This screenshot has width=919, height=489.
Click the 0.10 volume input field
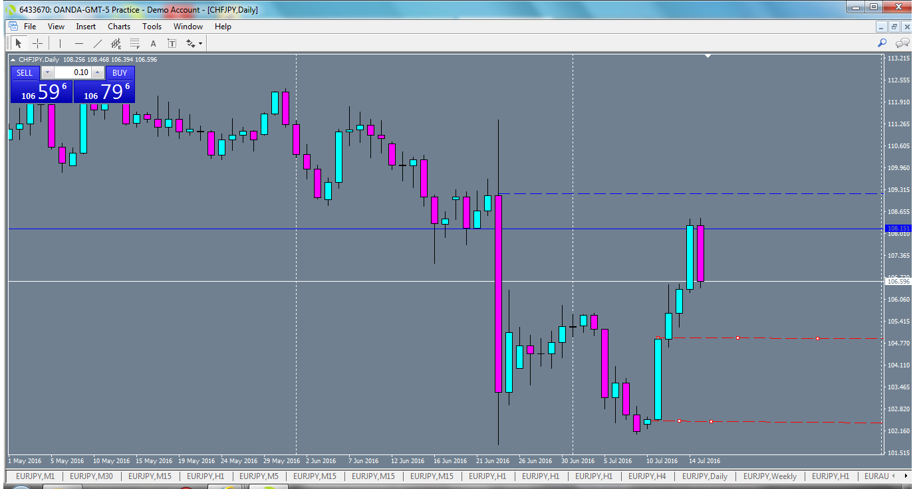coord(75,73)
